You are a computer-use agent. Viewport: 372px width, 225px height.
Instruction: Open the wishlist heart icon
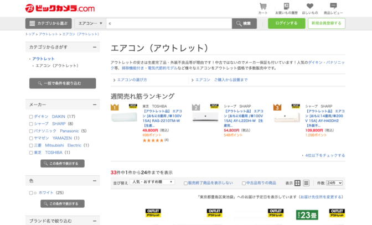tap(310, 6)
